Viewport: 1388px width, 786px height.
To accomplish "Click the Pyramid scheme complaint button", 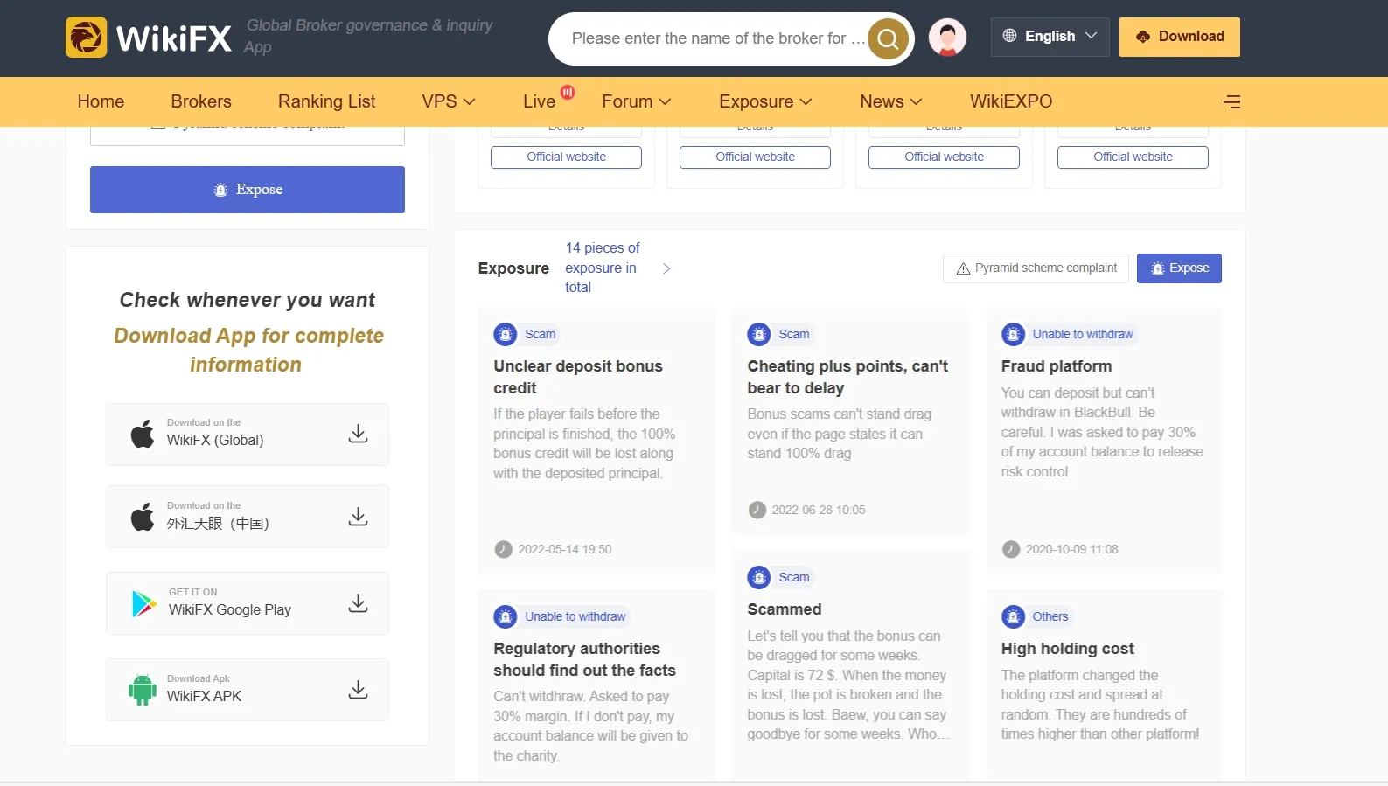I will (x=1036, y=268).
